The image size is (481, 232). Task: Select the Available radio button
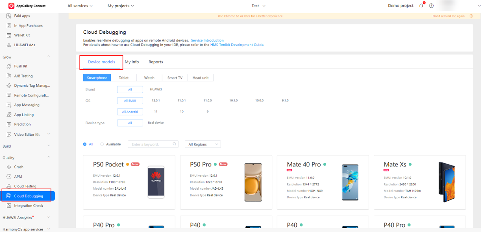(x=102, y=144)
